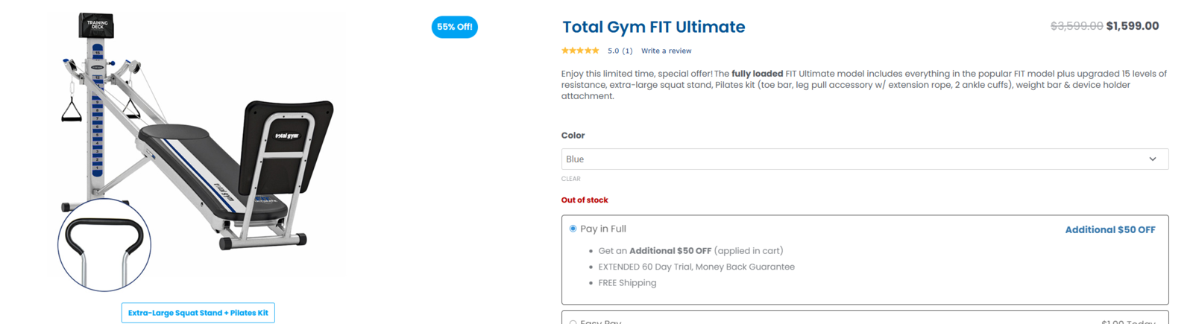
Task: Click the Extra-Large Squat Stand + Pilates Kit label
Action: tap(198, 313)
